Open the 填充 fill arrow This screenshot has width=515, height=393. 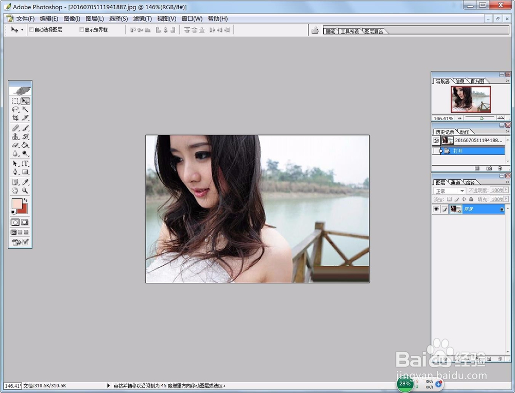[506, 199]
